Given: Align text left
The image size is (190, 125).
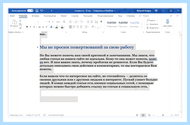Looking at the screenshot, I should pos(70,27).
